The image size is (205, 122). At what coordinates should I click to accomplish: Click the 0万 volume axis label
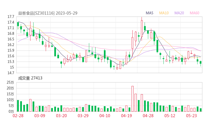click(11, 112)
